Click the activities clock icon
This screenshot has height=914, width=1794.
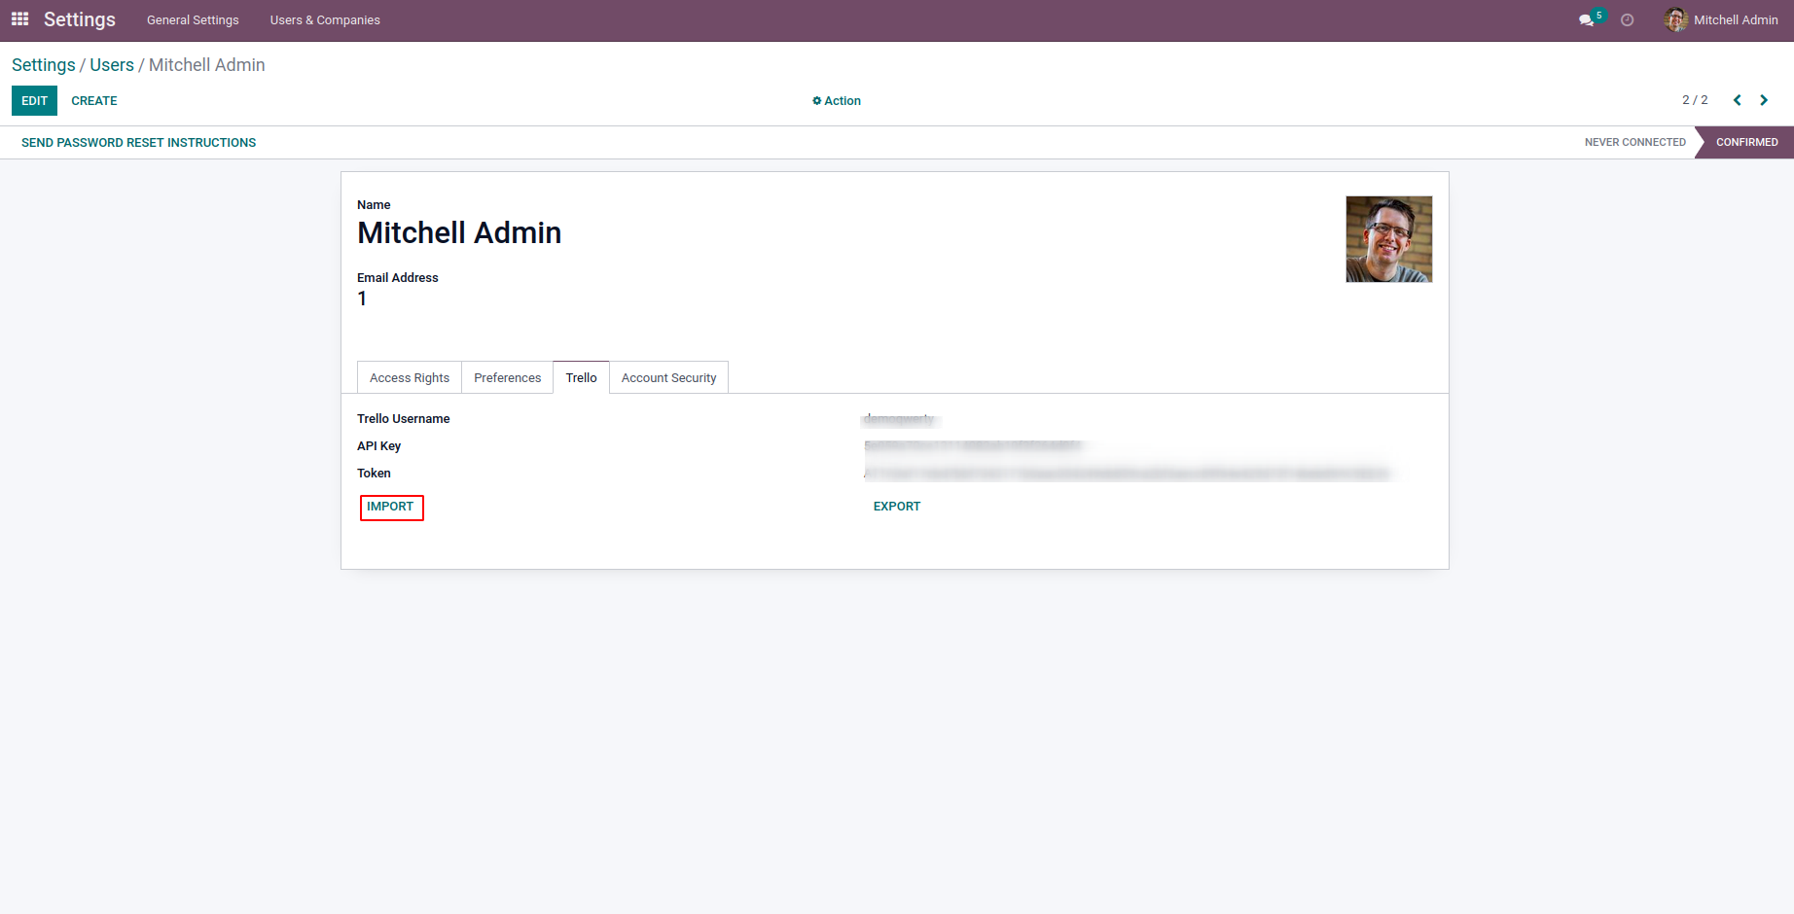(x=1627, y=20)
